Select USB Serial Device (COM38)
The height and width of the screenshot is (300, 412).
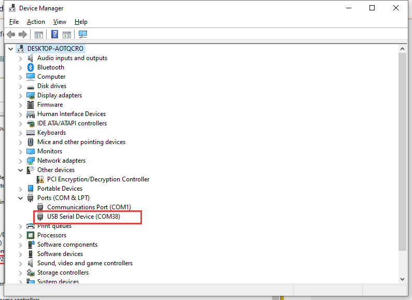[83, 217]
